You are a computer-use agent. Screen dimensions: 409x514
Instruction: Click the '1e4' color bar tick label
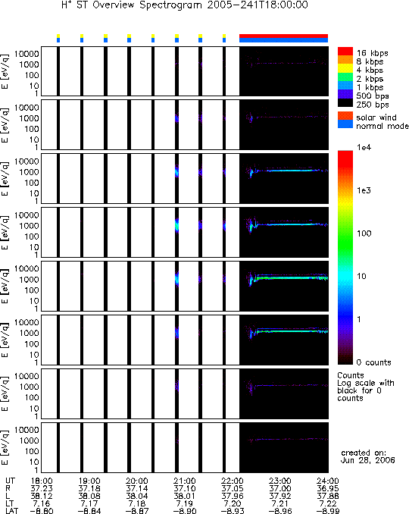point(364,148)
